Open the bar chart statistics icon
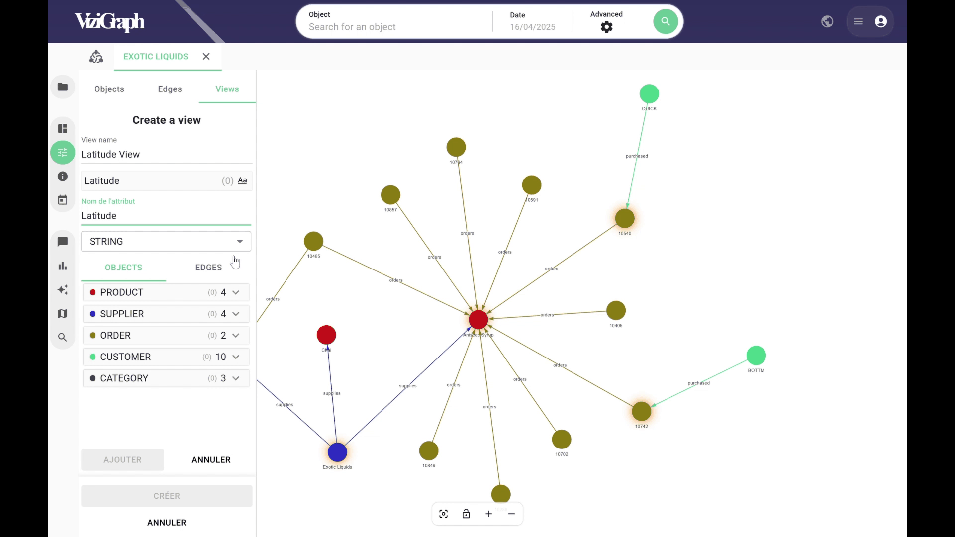The image size is (955, 537). 63,266
